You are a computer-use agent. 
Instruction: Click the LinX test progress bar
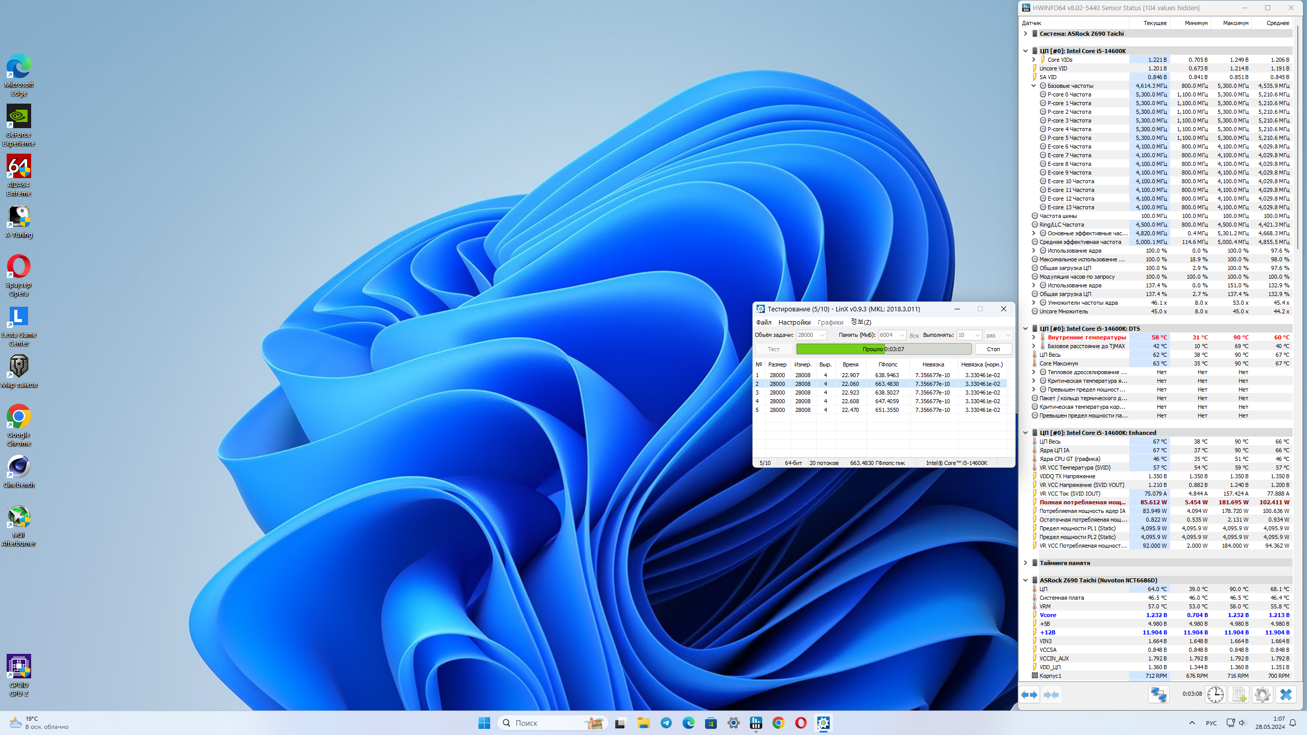click(883, 349)
